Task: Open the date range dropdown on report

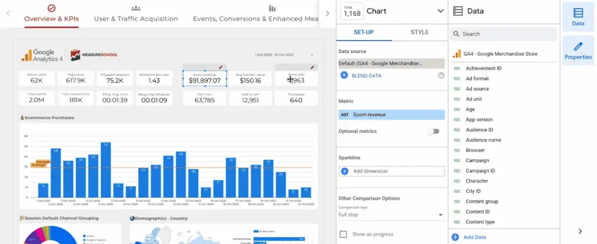Action: point(312,55)
